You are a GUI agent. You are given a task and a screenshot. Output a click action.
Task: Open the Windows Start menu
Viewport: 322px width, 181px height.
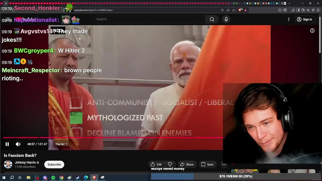[4, 178]
